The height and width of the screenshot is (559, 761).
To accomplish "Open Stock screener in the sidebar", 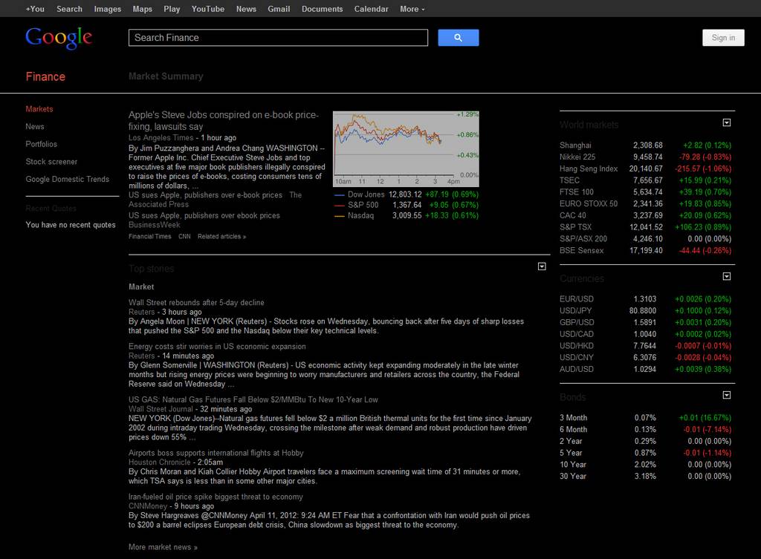I will [51, 161].
